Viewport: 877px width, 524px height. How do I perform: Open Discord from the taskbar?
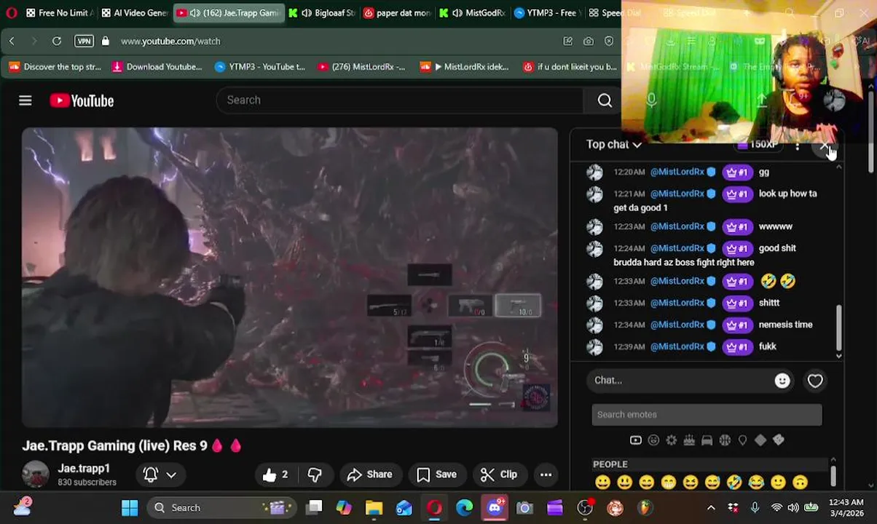pyautogui.click(x=495, y=508)
